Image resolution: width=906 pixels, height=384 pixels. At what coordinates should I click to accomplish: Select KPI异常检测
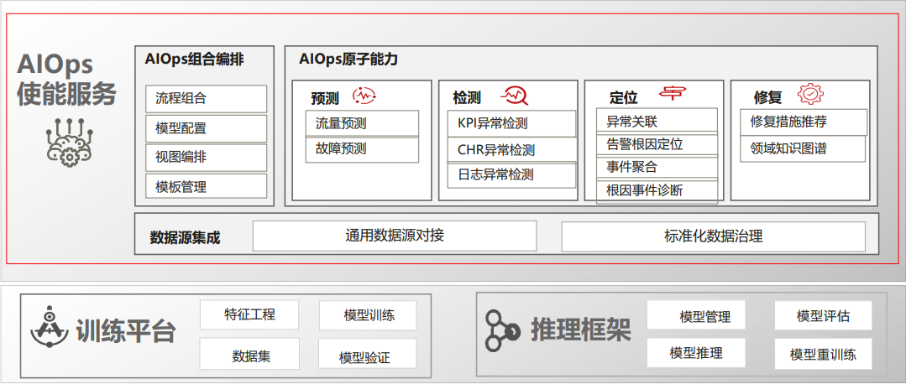[512, 123]
